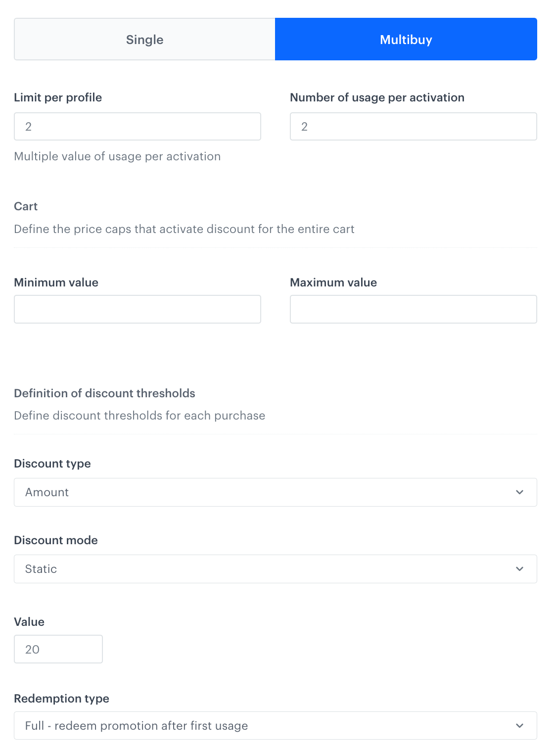
Task: Select the Value field containing 20
Action: [58, 649]
